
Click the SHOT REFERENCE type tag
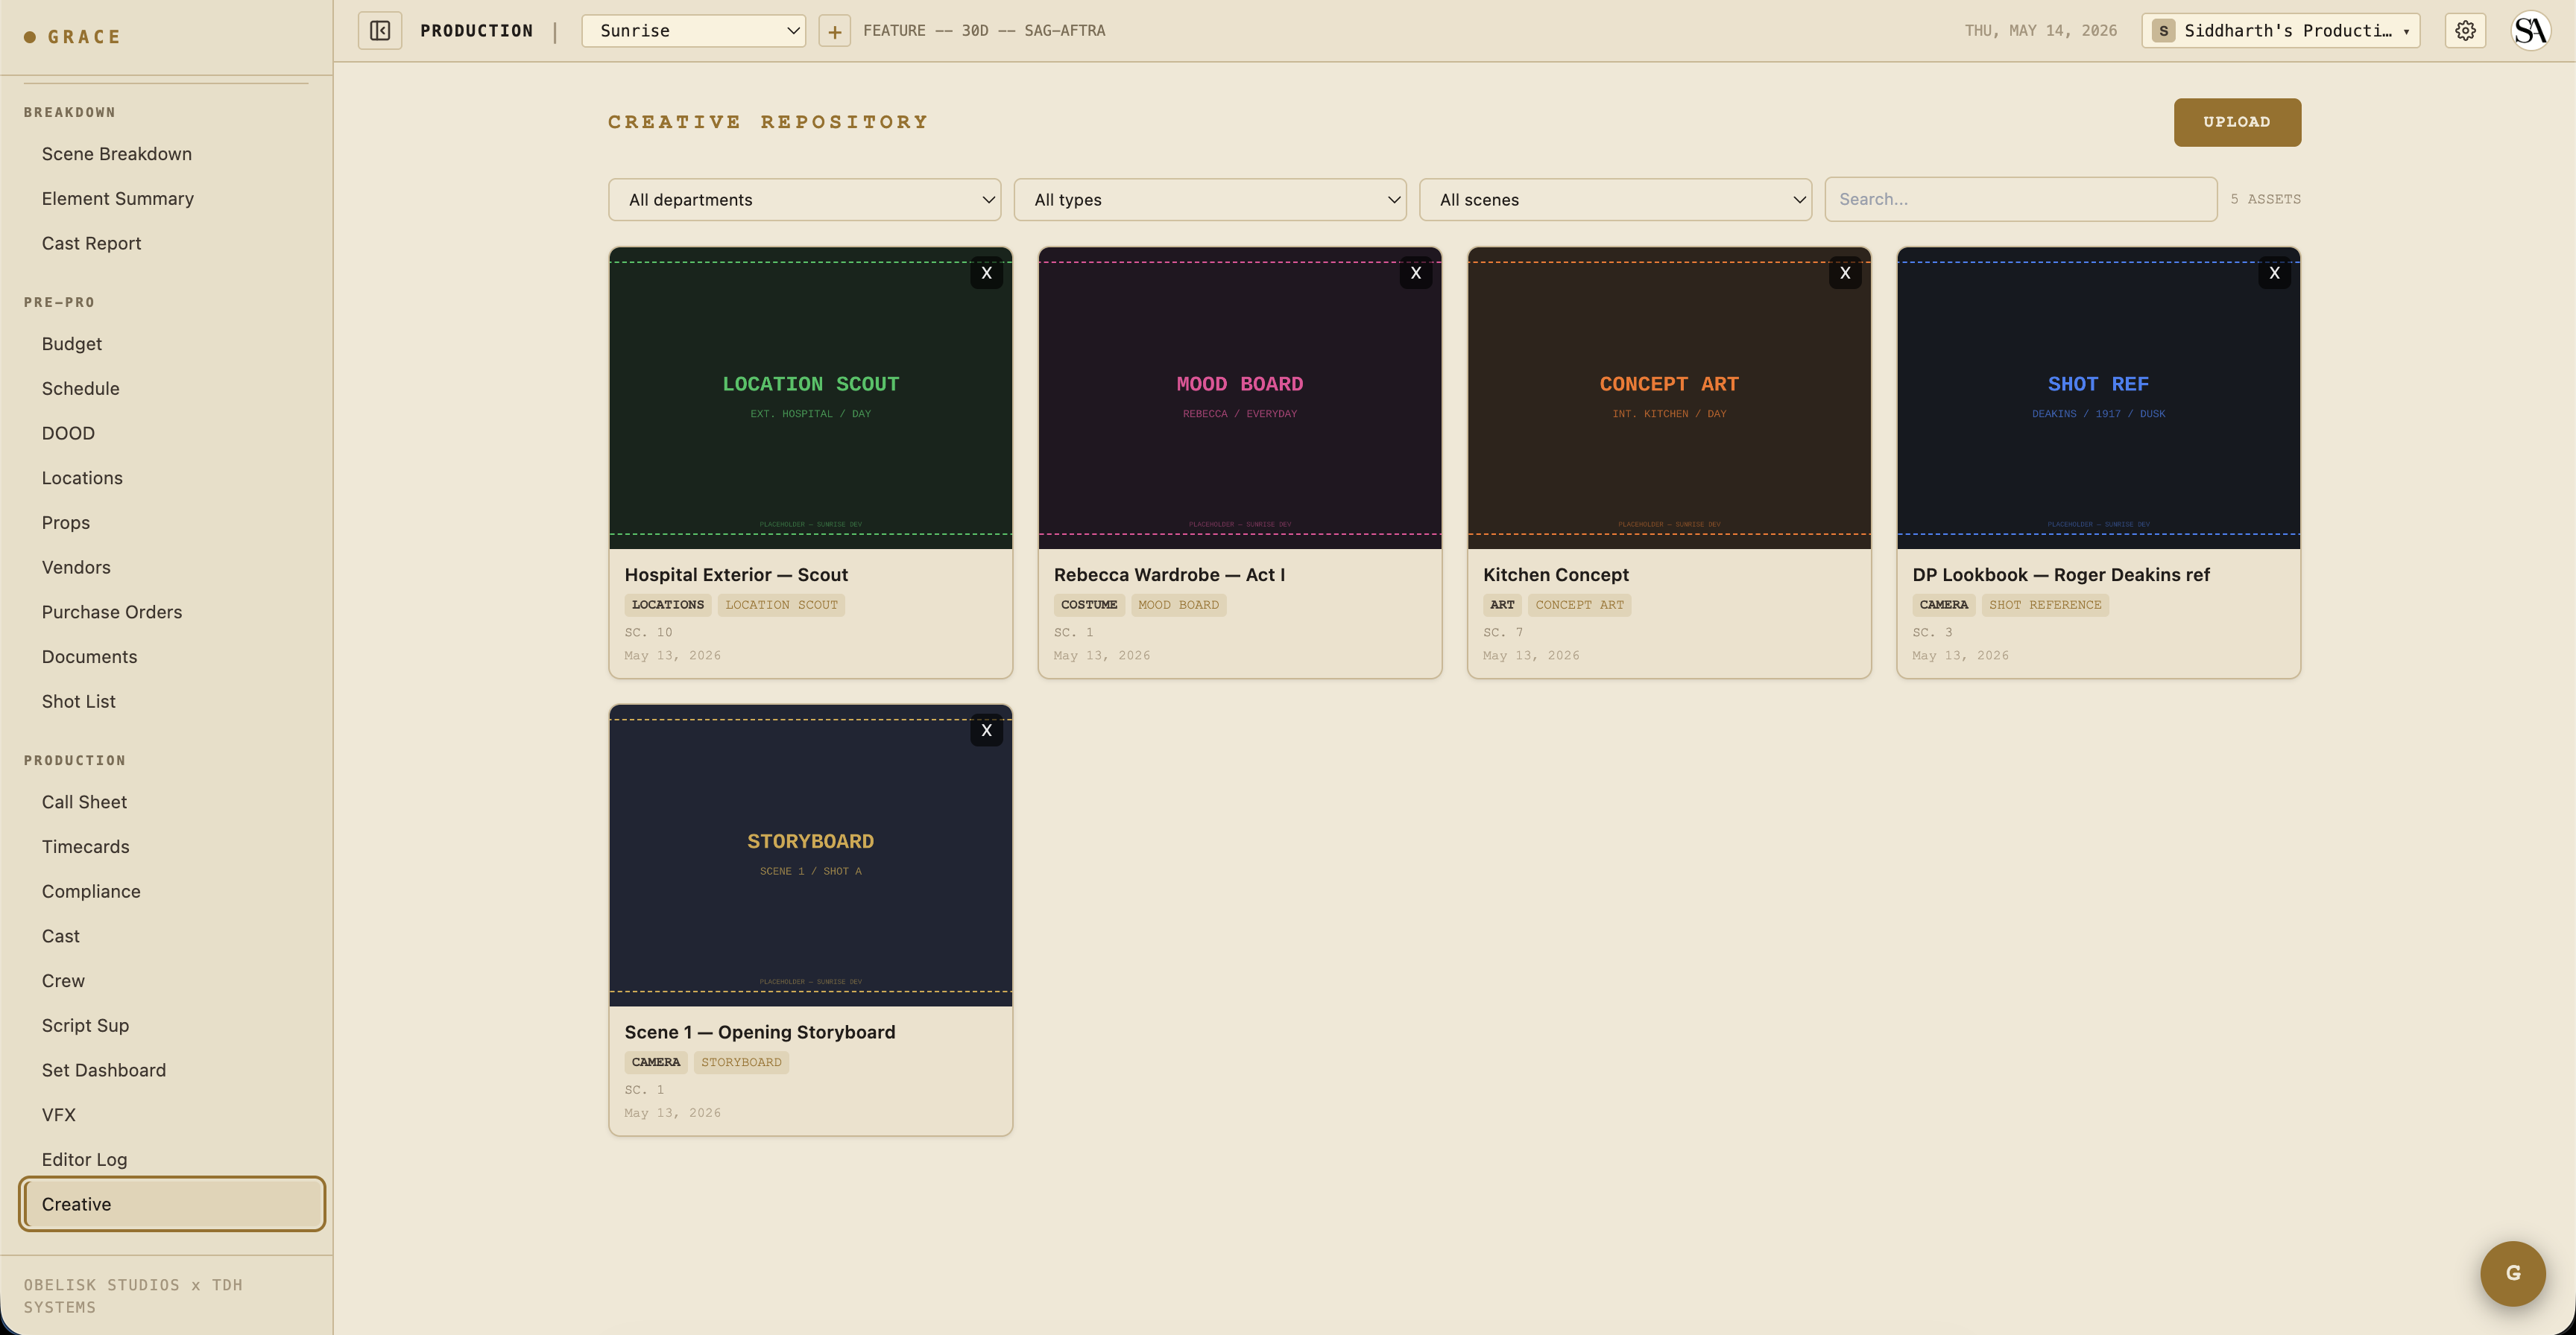click(x=2045, y=604)
